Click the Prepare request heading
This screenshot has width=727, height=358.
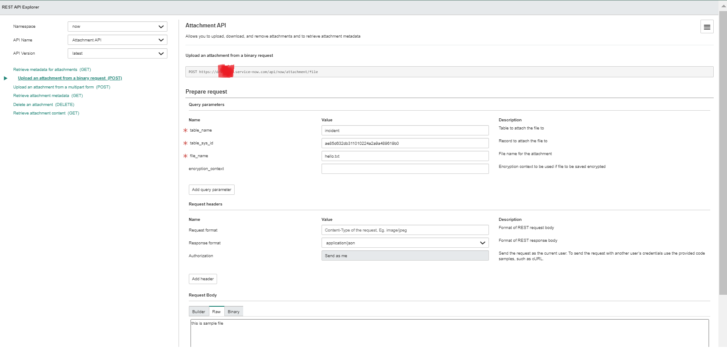206,92
